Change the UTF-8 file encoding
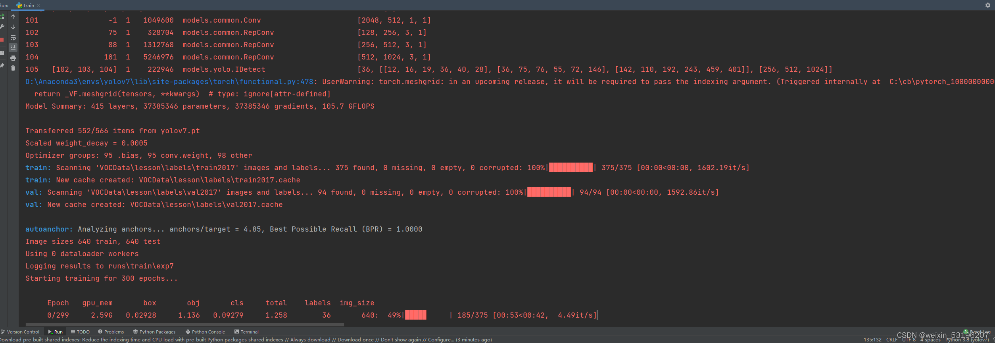995x343 pixels. pos(909,340)
